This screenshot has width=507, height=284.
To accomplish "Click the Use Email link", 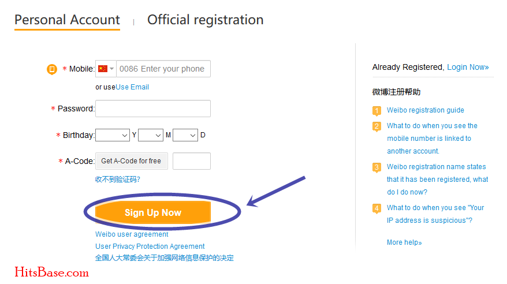I will [132, 87].
